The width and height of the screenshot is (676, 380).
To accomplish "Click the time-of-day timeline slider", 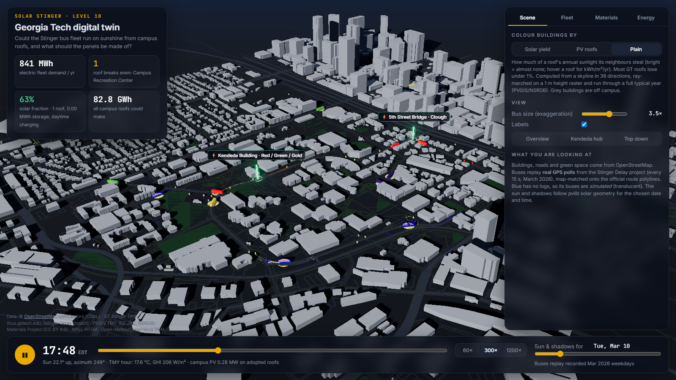I will [x=273, y=350].
